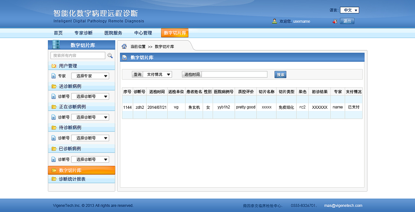Open 选择诊断号 dropdown under 待诊断病例

tap(90, 138)
